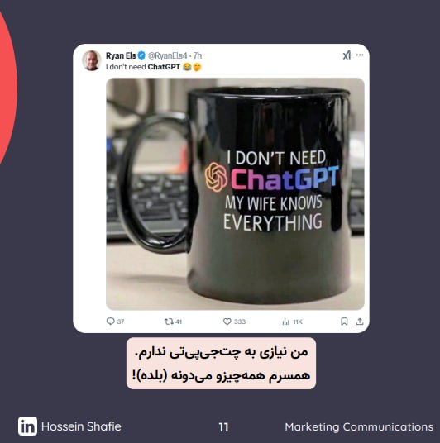The height and width of the screenshot is (443, 440).
Task: Open the three-dot more options menu
Action: [360, 55]
